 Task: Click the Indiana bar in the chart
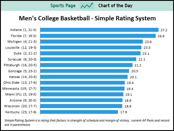99,30
